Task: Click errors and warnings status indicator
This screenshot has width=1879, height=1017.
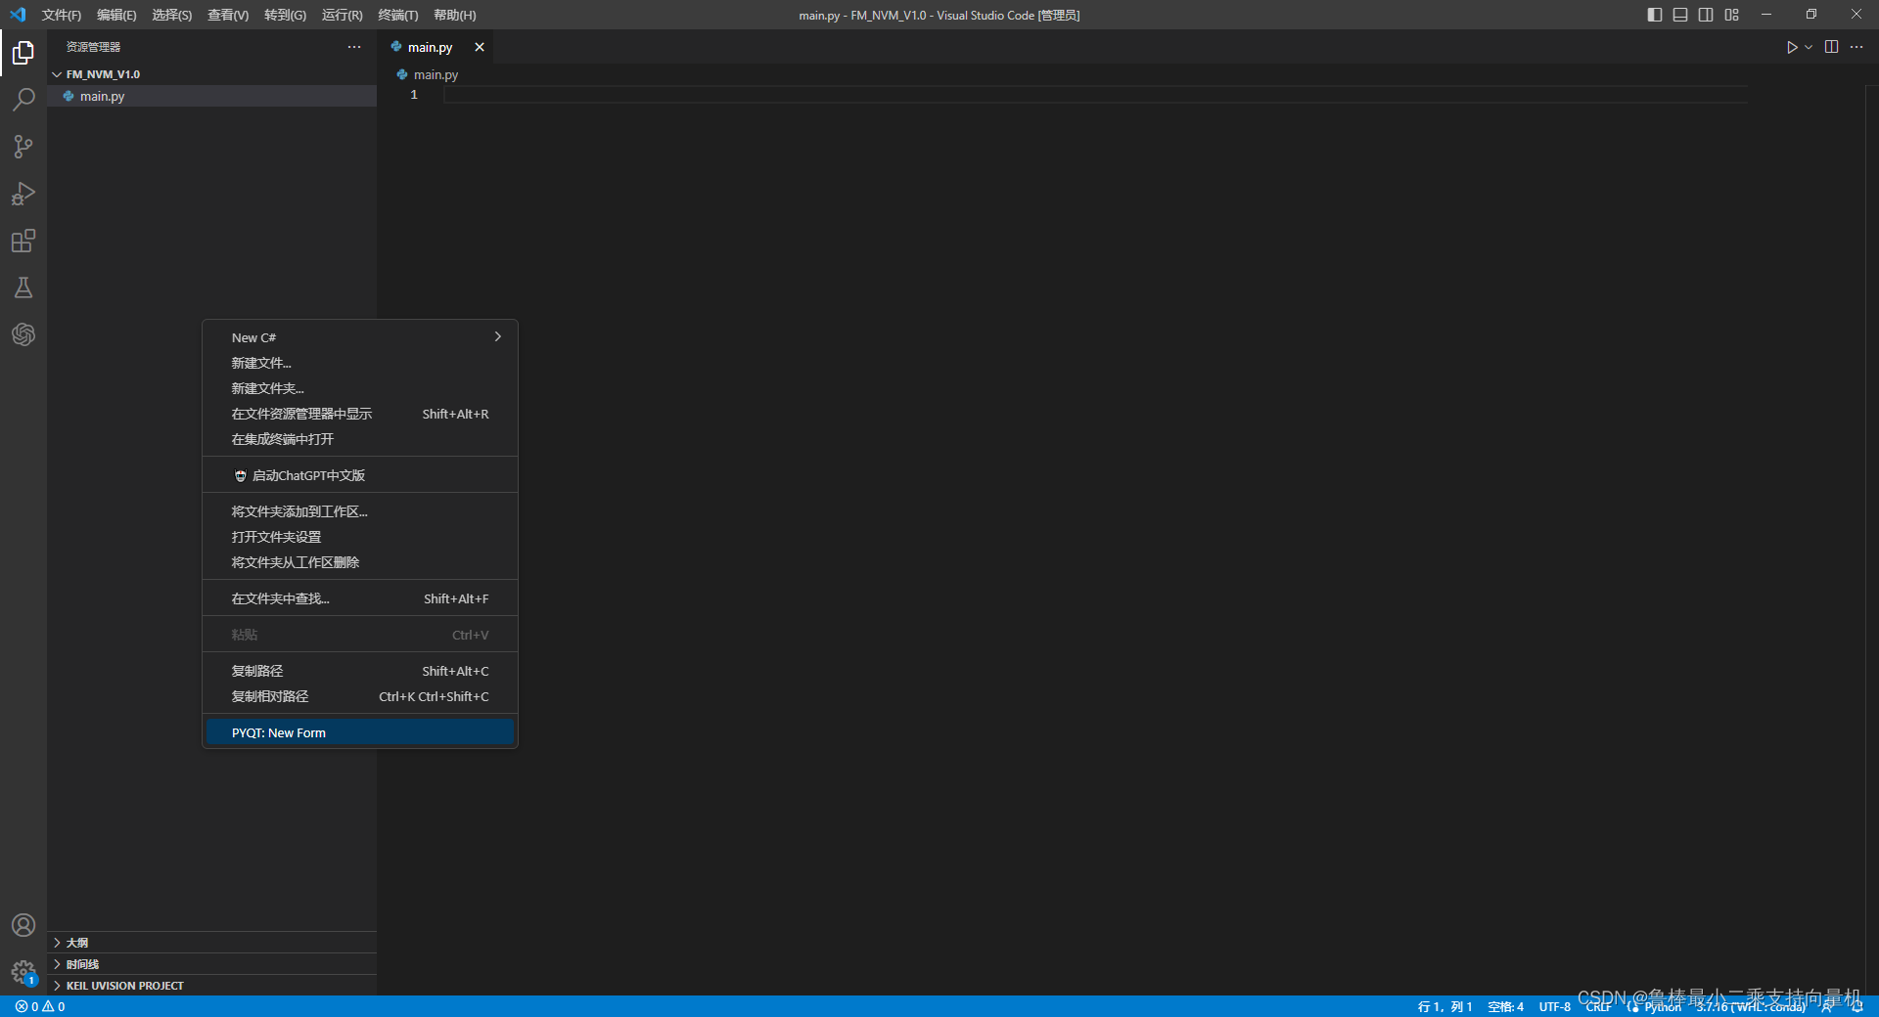Action: pos(40,1006)
